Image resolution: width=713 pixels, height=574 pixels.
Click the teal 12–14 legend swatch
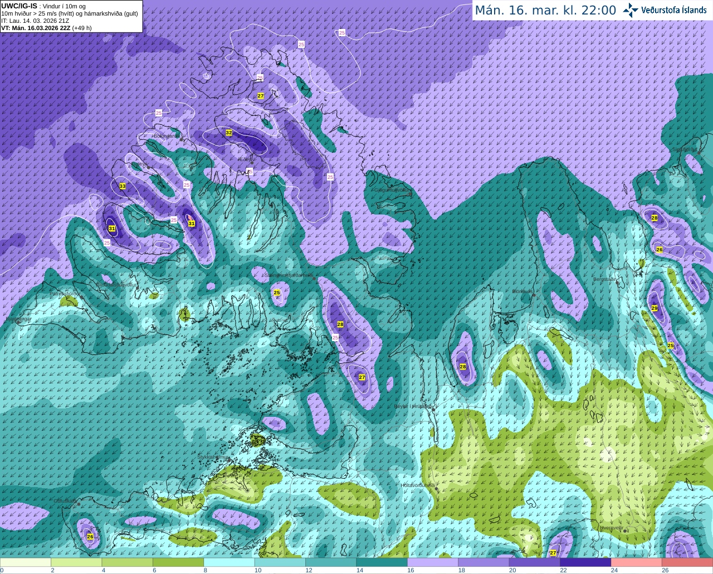[331, 562]
